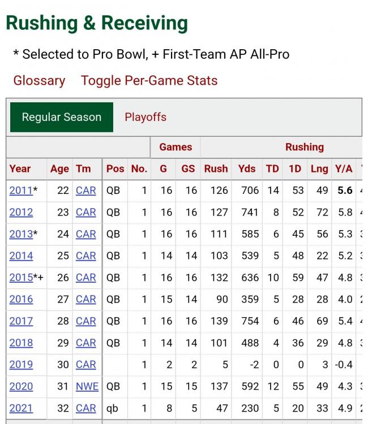
Task: Sort by Y/A column header
Action: click(x=344, y=168)
